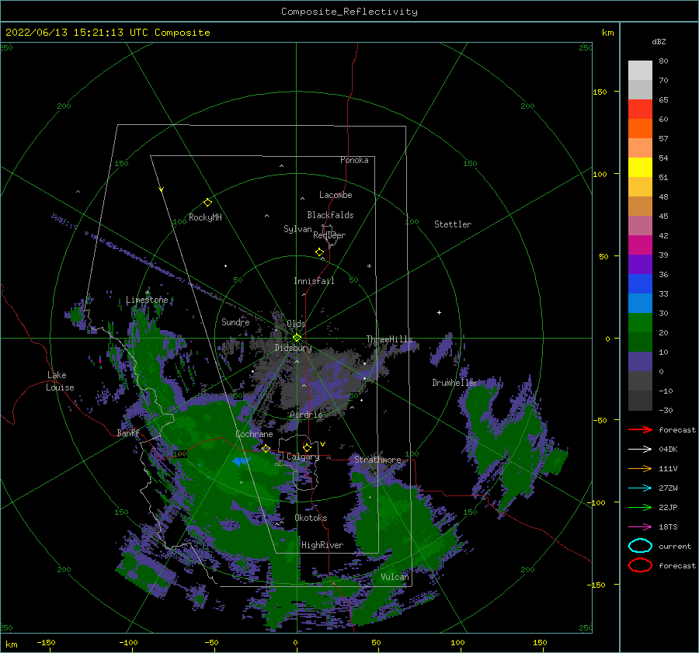
Task: Click the Sundre city label
Action: click(x=235, y=321)
